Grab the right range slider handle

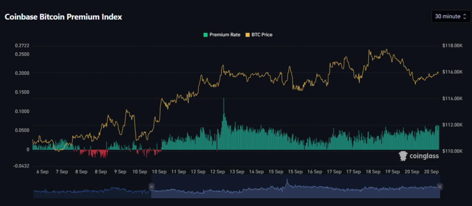pyautogui.click(x=440, y=187)
